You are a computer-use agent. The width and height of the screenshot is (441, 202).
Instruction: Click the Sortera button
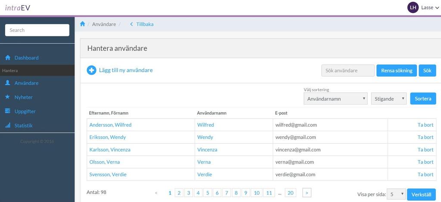(423, 99)
